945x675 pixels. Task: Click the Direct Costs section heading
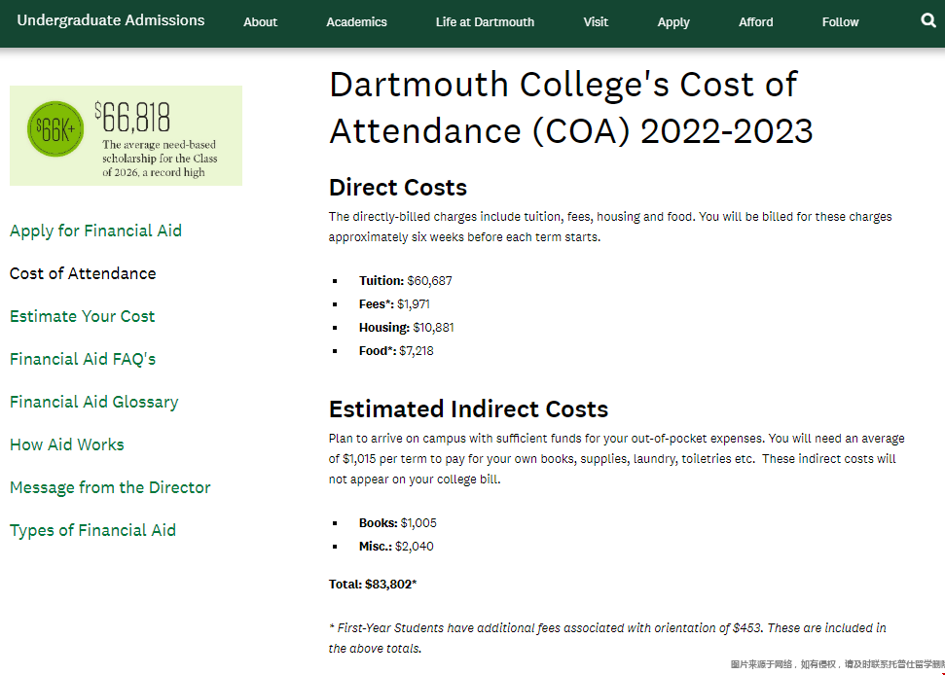click(398, 188)
